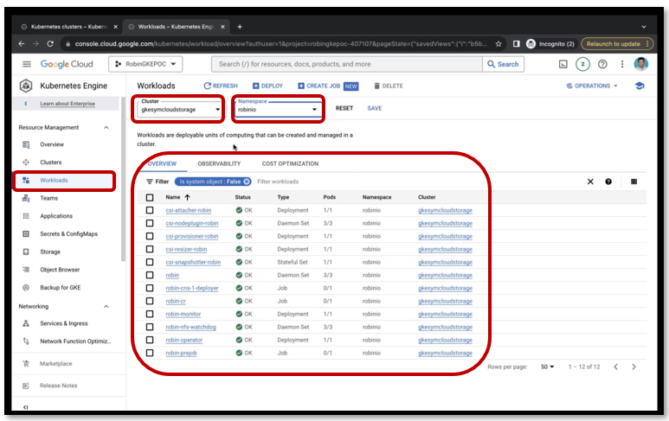This screenshot has height=421, width=669.
Task: Bookmark this page with the star icon
Action: pos(499,44)
